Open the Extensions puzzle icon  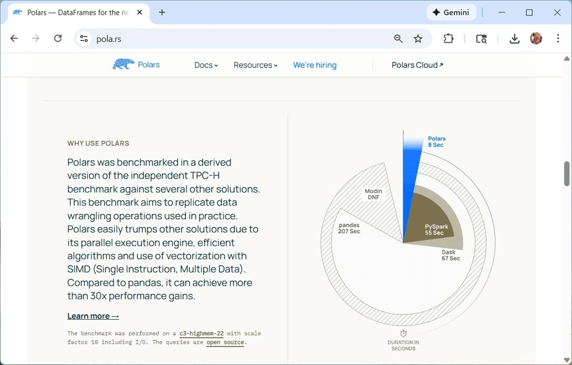(448, 39)
